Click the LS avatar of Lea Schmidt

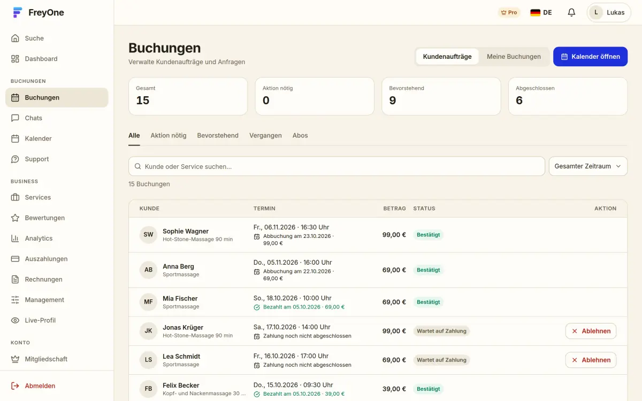click(148, 360)
